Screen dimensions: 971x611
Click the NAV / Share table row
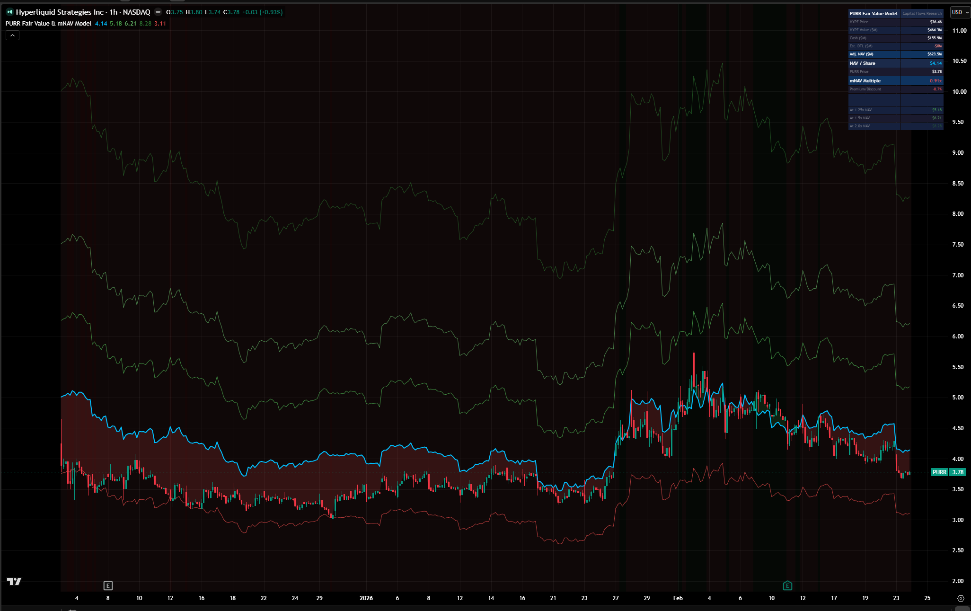[x=895, y=63]
